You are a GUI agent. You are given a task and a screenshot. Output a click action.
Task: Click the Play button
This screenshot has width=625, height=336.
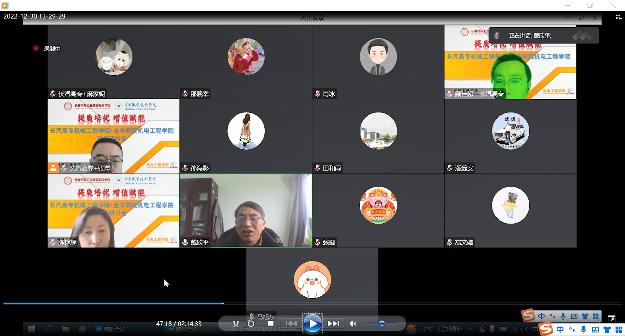312,323
